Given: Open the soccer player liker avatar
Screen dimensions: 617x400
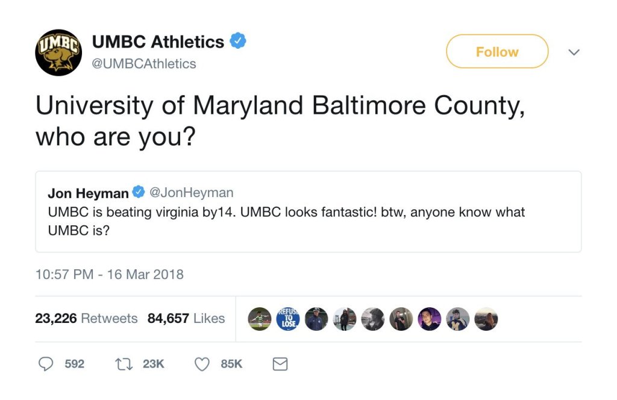Looking at the screenshot, I should point(260,319).
